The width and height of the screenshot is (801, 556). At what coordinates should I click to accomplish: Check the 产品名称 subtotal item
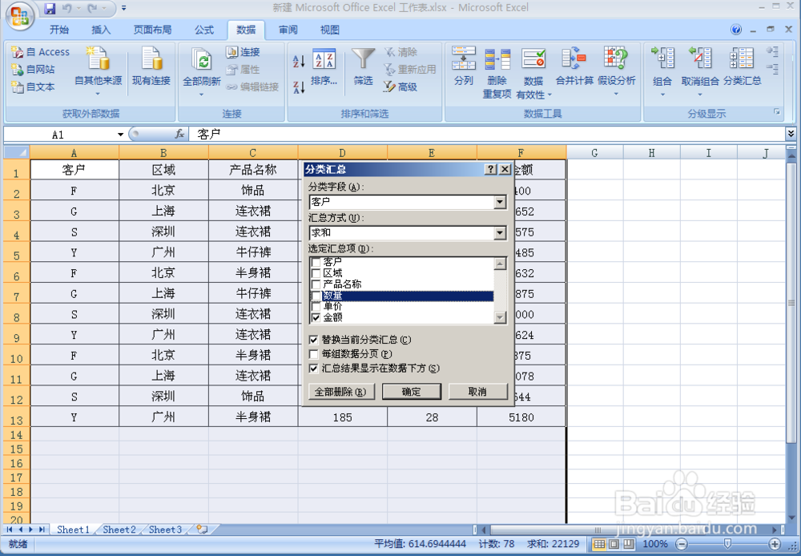[316, 284]
